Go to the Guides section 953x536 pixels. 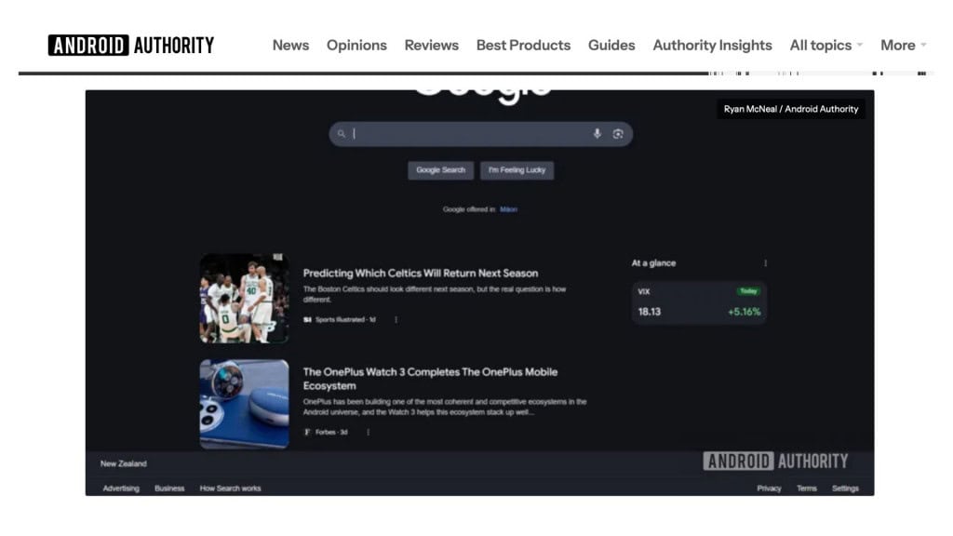[x=611, y=45]
